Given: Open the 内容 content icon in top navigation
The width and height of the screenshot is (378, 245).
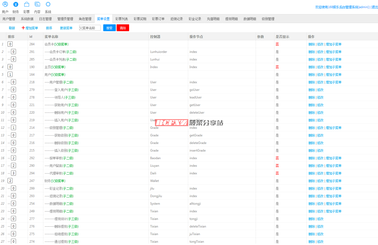Looking at the screenshot, I should coord(37,4).
